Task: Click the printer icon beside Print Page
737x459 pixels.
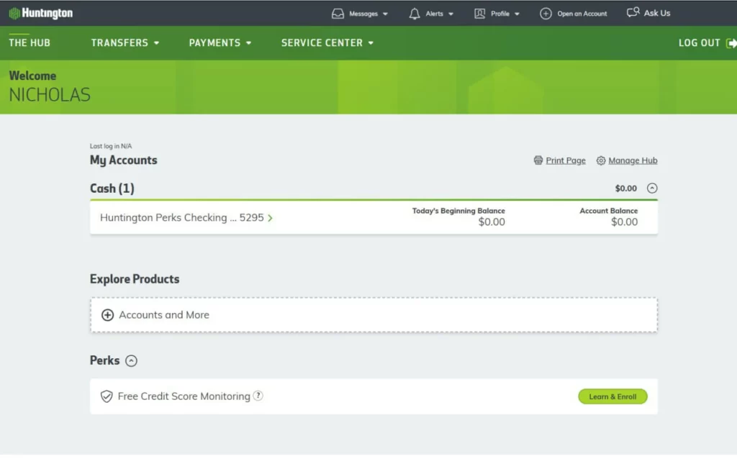Action: click(538, 160)
